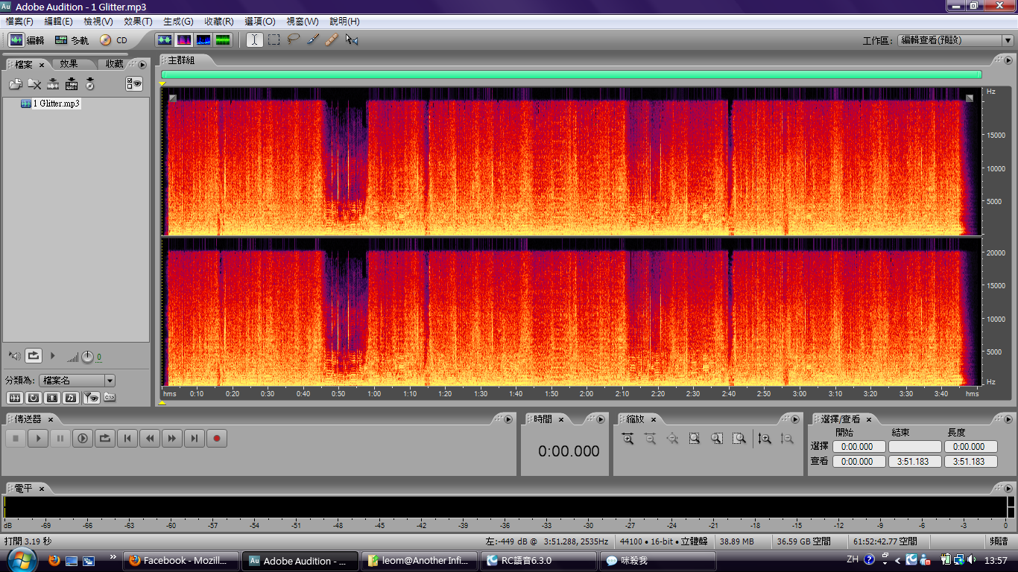Switch to the 收藏 tab

pos(114,64)
